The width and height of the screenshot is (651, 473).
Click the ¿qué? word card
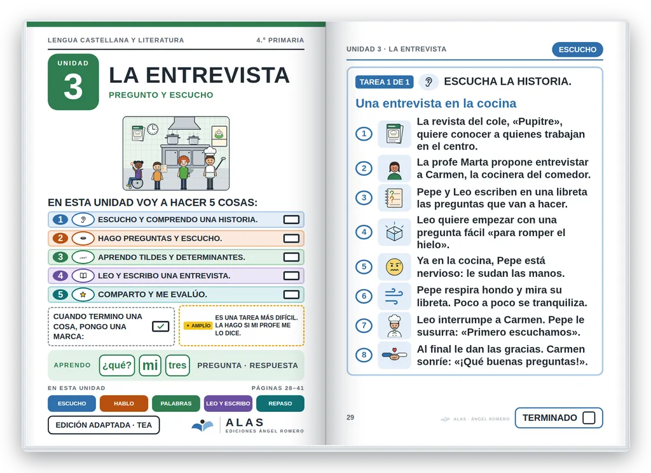pyautogui.click(x=117, y=365)
